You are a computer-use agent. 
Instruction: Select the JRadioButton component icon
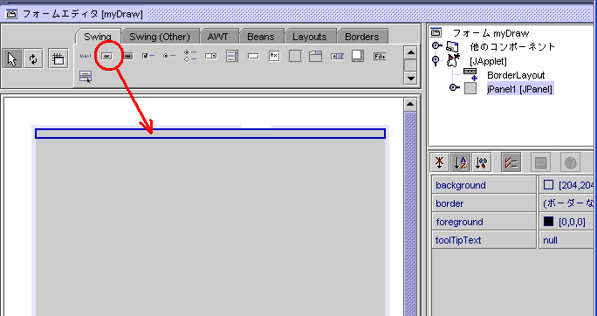(169, 56)
